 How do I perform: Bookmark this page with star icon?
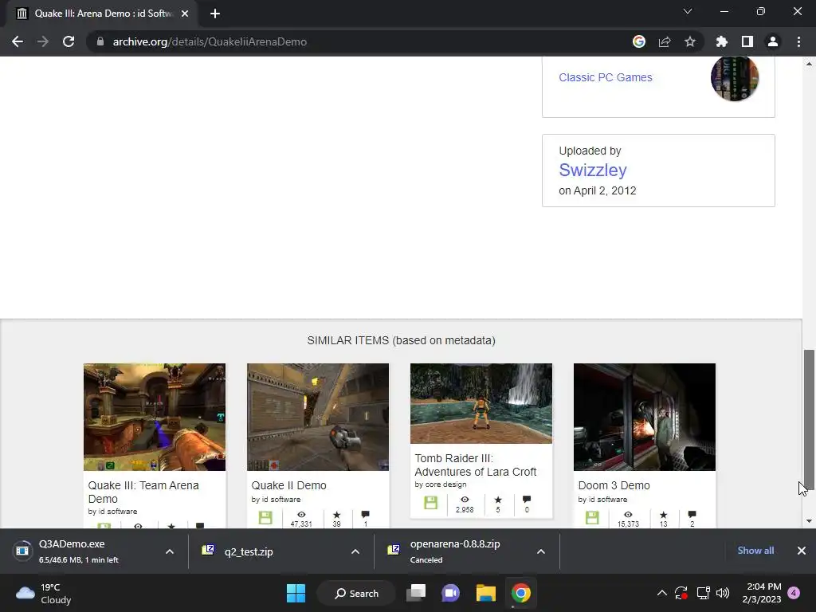690,41
